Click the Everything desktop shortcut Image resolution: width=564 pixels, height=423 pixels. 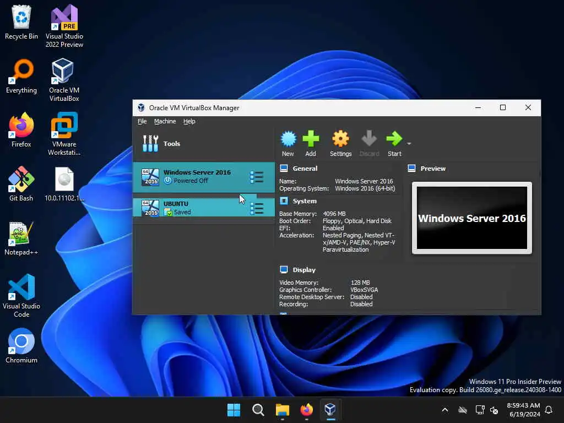pyautogui.click(x=21, y=76)
